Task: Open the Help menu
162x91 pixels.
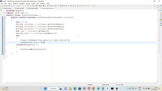Action: click(48, 4)
